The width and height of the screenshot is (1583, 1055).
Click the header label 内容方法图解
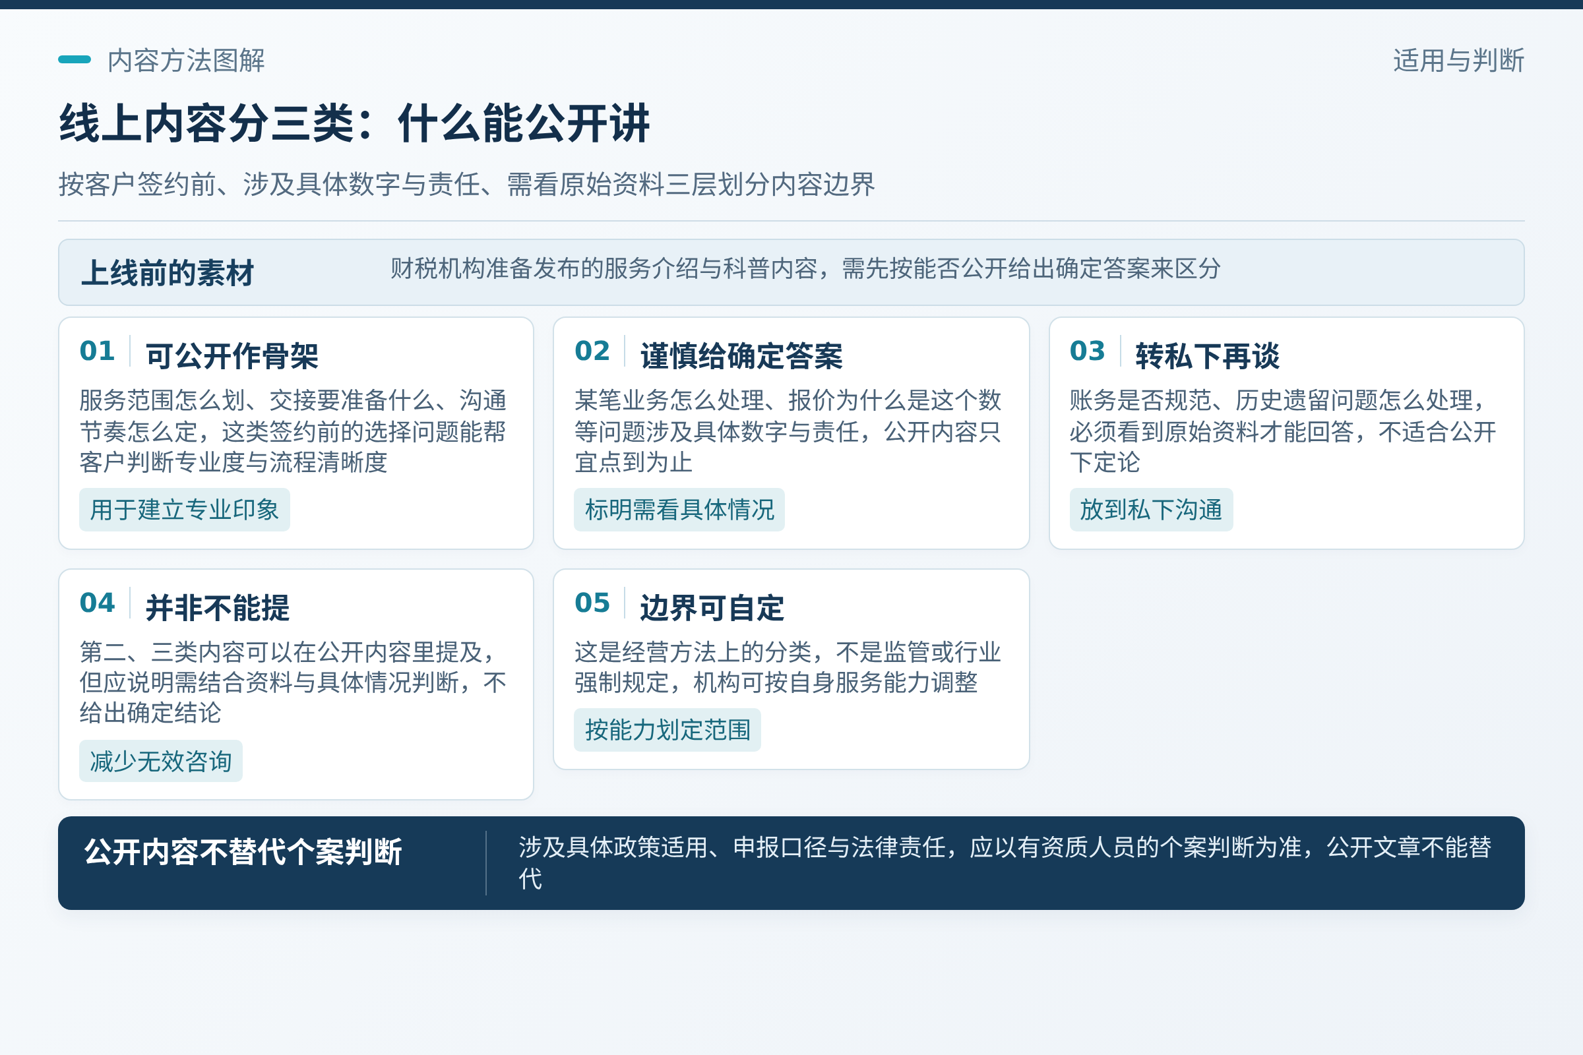[186, 61]
